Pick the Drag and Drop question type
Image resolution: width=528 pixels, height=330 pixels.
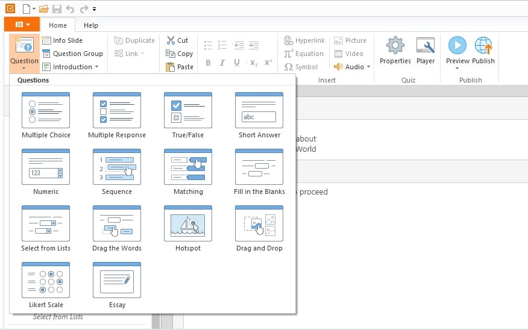point(259,224)
